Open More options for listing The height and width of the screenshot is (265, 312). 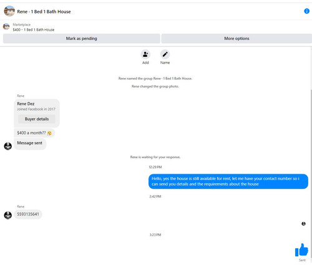[x=236, y=39]
